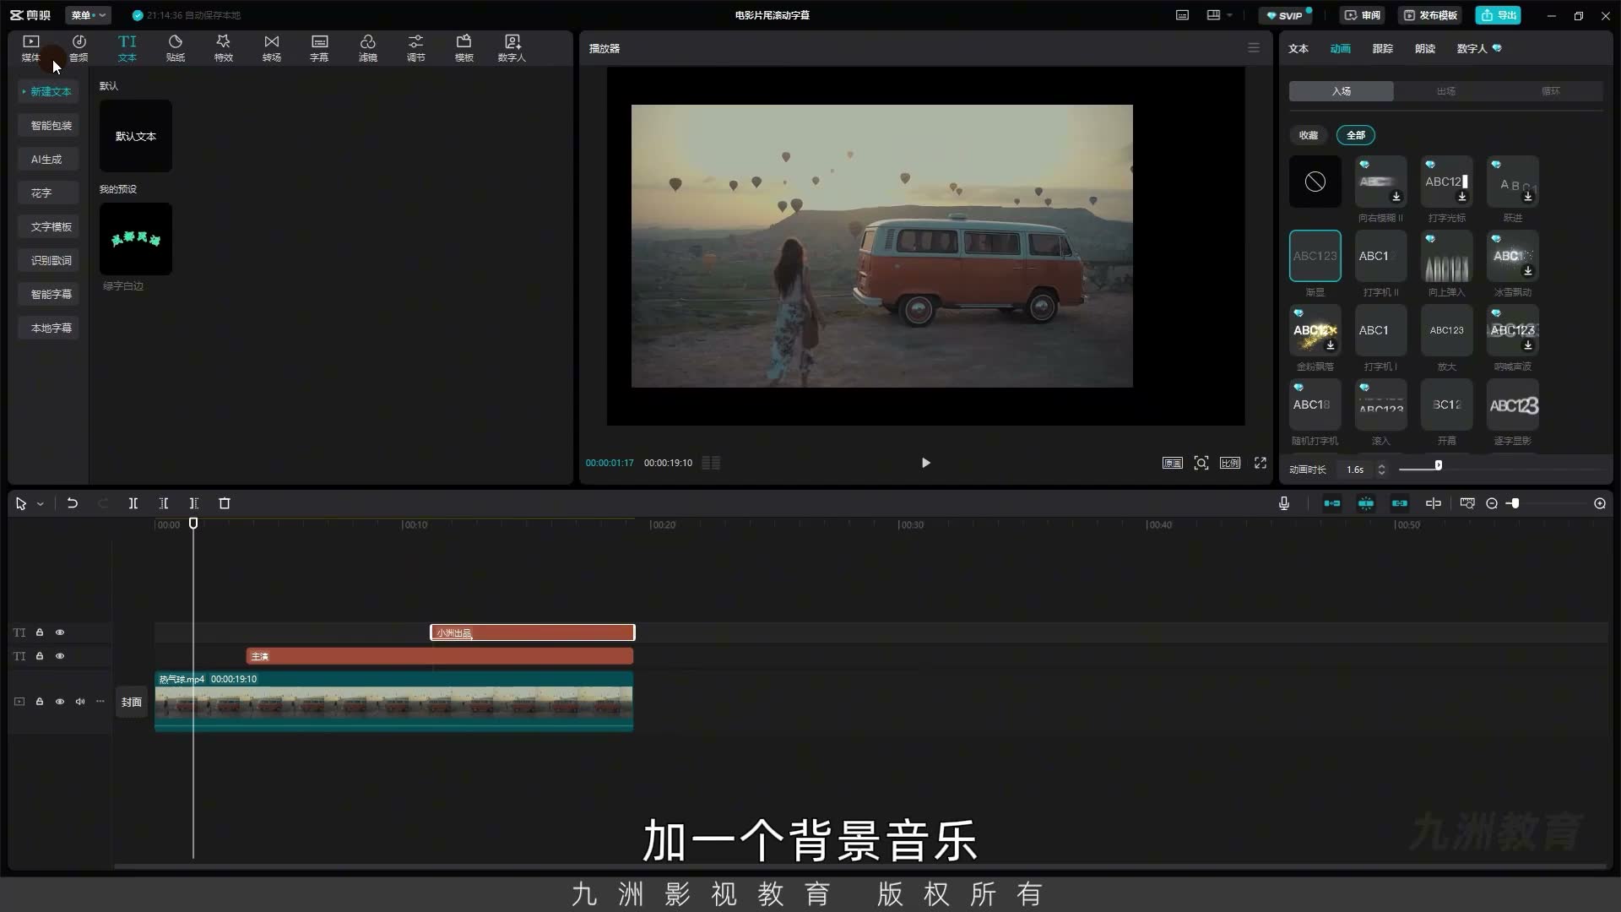The width and height of the screenshot is (1621, 912).
Task: Hide the 热气球.mp4 video track with eye
Action: [x=60, y=702]
